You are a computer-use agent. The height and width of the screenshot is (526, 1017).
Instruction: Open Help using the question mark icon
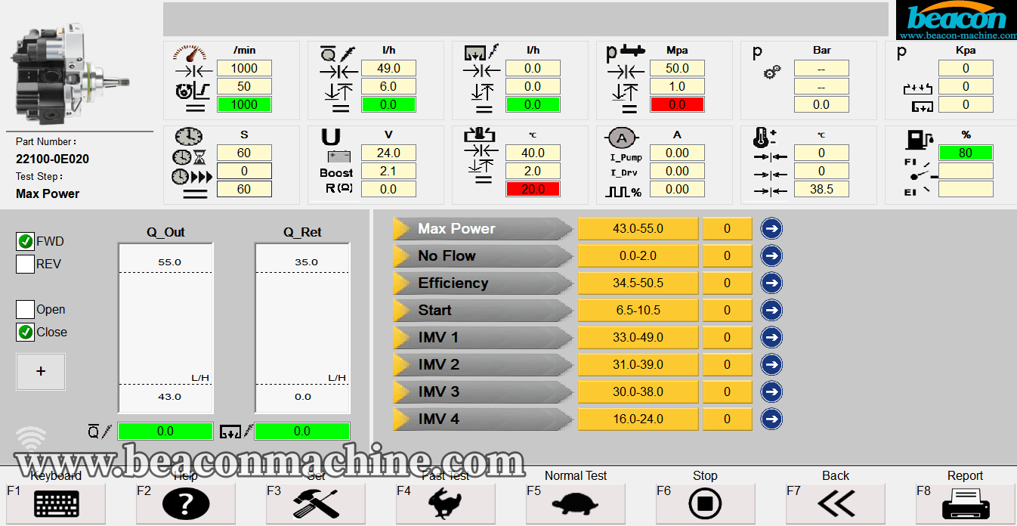(186, 503)
